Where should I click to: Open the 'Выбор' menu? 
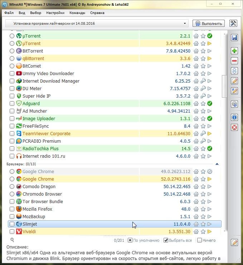[35, 13]
